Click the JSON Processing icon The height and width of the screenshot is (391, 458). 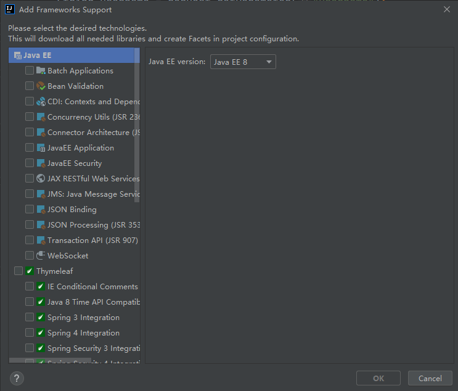pos(41,224)
